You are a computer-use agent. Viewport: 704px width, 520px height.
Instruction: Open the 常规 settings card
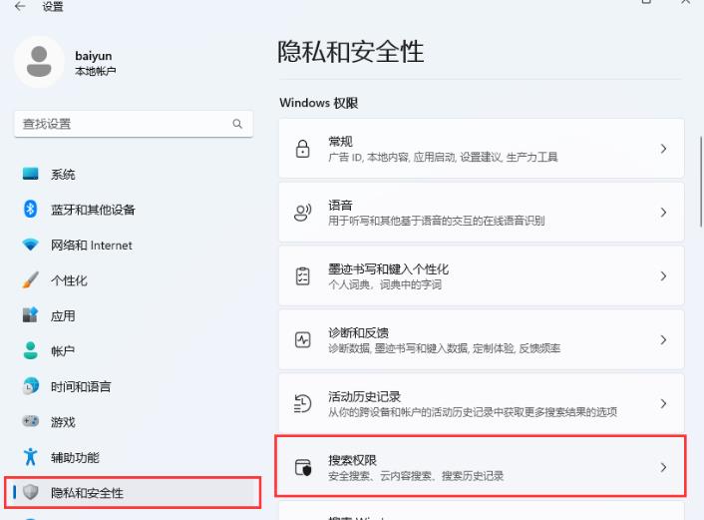point(482,149)
